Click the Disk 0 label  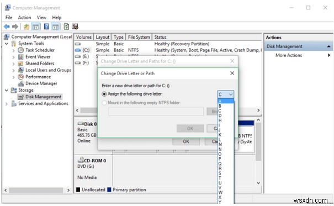91,124
